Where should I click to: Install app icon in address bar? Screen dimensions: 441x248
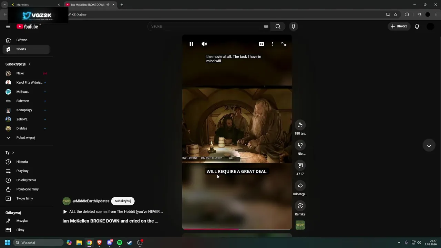click(x=388, y=14)
